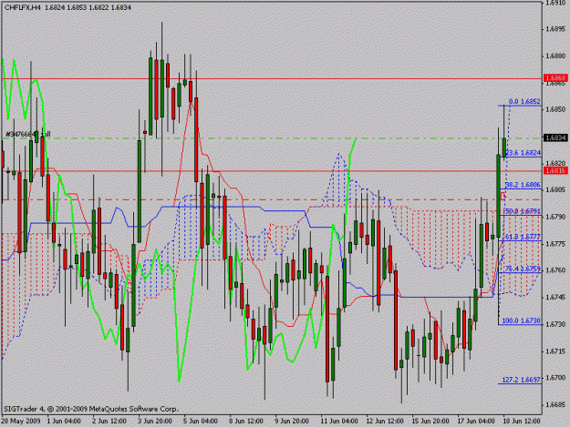This screenshot has height=427, width=570.
Task: Select the Fibonacci 0.0 1.6852 label
Action: pos(524,102)
